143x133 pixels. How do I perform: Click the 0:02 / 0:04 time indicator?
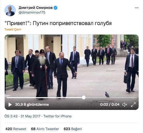tap(110, 104)
